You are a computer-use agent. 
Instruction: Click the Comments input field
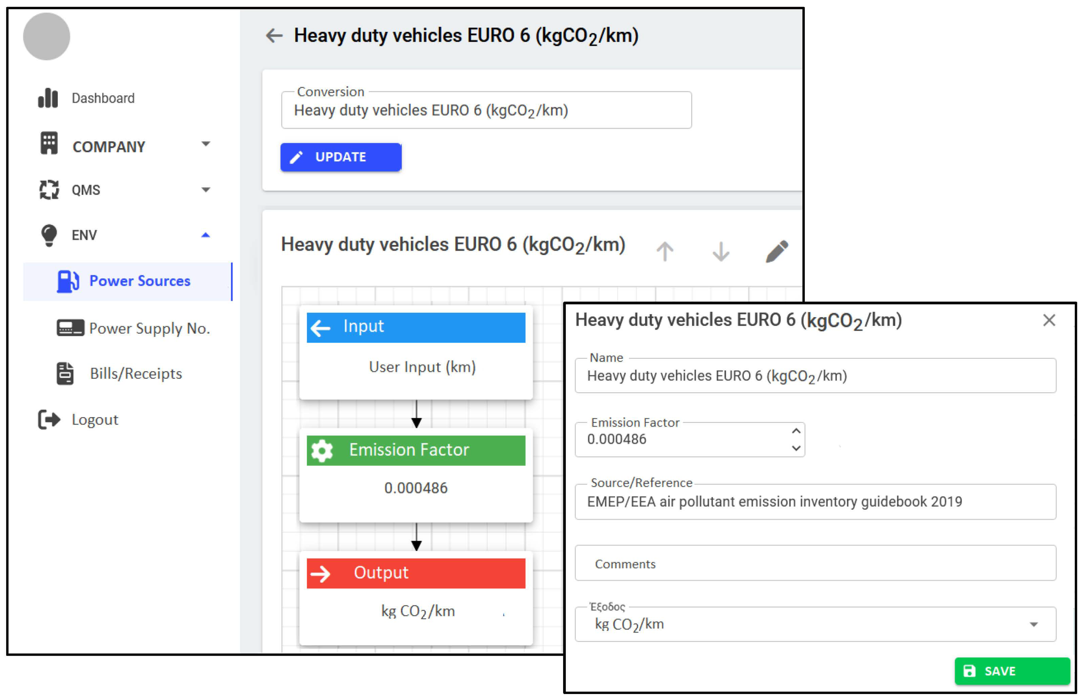point(815,563)
